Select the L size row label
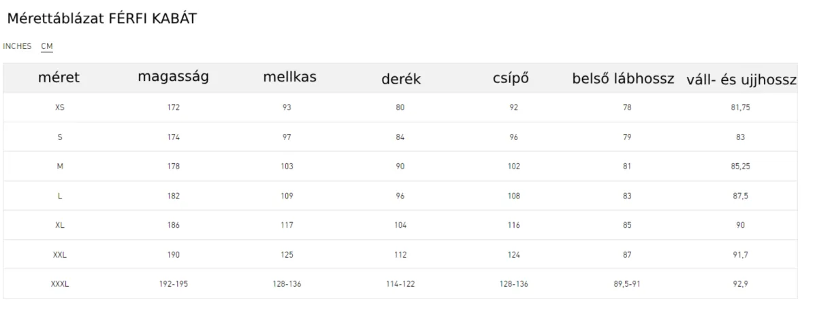 (x=60, y=196)
